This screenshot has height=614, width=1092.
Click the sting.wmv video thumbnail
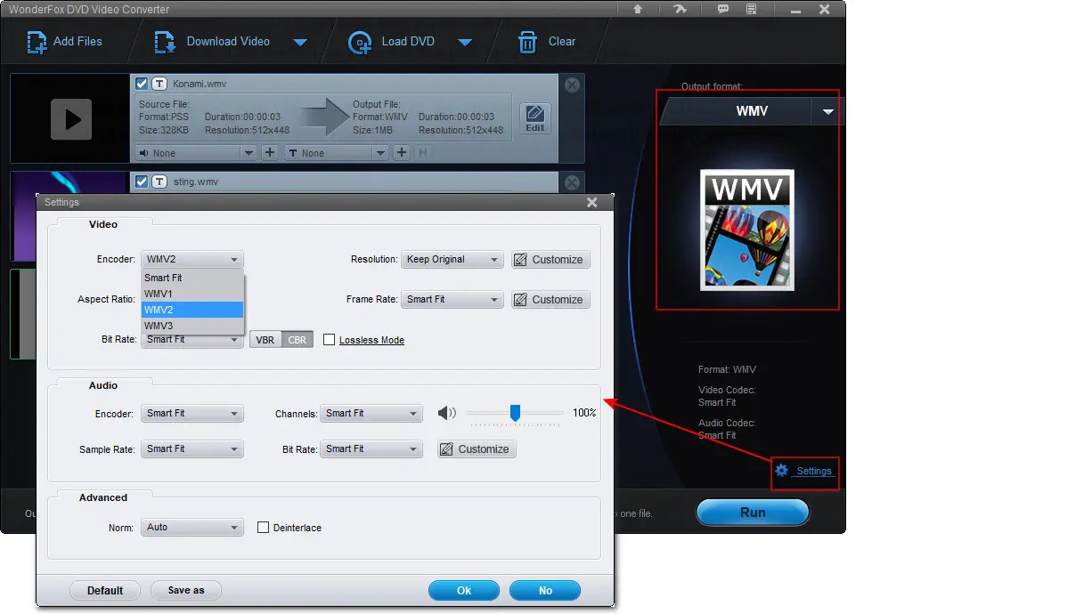pos(69,183)
